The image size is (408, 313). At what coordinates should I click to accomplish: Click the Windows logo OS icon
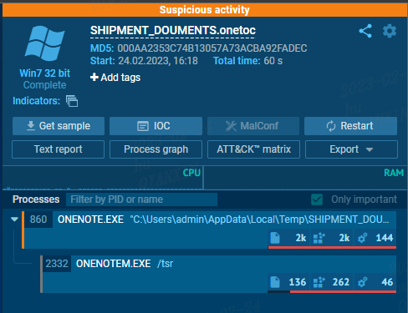(45, 43)
